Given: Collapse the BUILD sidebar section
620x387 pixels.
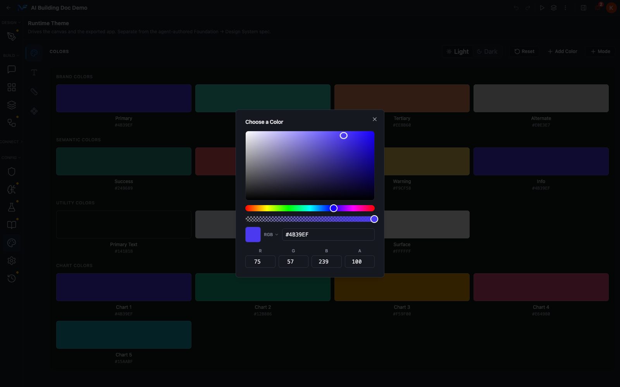Looking at the screenshot, I should click(11, 55).
